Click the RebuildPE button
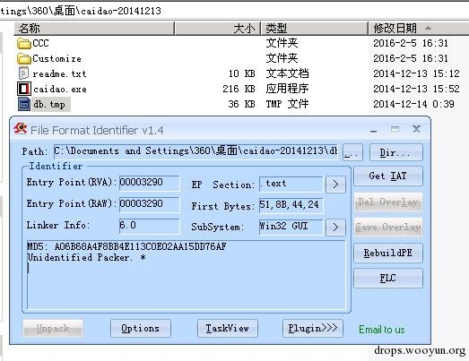Image resolution: width=469 pixels, height=361 pixels. 388,253
